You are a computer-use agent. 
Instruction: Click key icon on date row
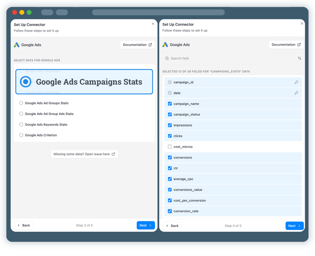(x=296, y=93)
